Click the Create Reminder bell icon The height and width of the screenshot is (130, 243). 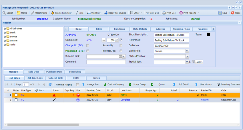pos(53,13)
